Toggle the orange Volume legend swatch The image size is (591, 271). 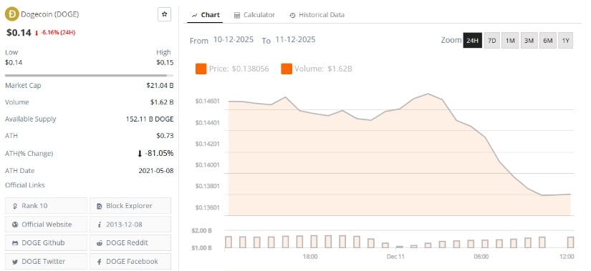coord(287,69)
